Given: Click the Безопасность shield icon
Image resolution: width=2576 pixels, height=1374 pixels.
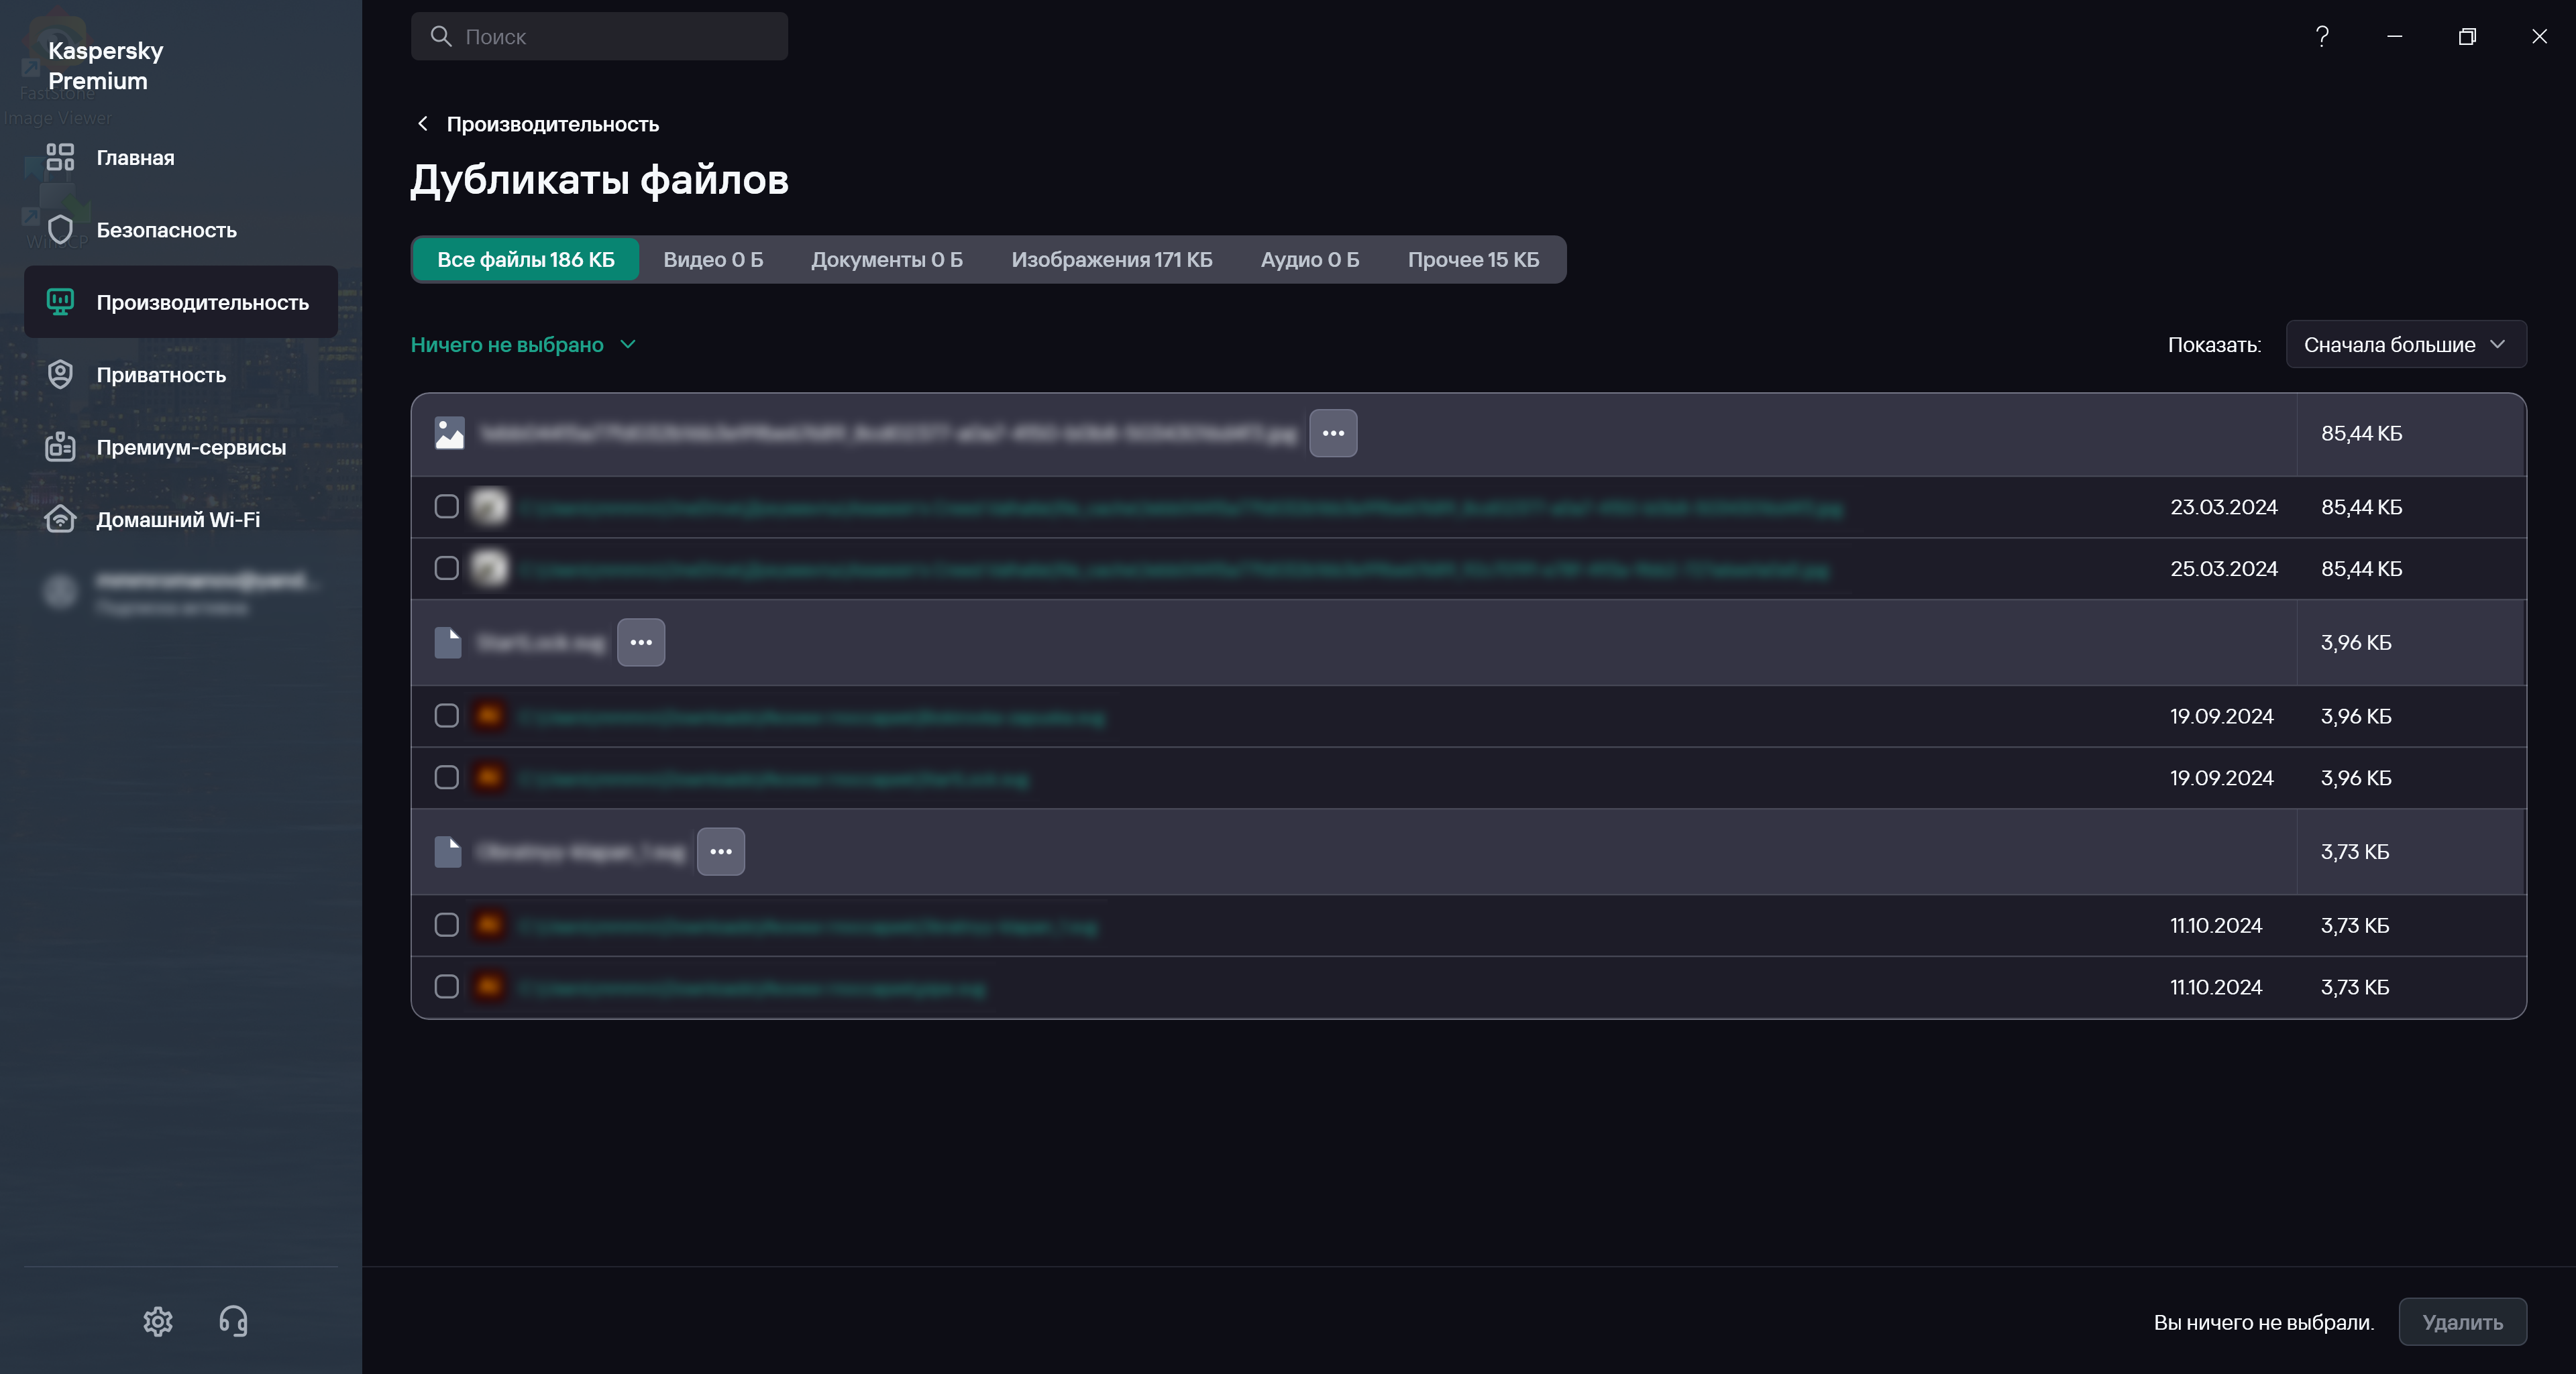Looking at the screenshot, I should (60, 230).
